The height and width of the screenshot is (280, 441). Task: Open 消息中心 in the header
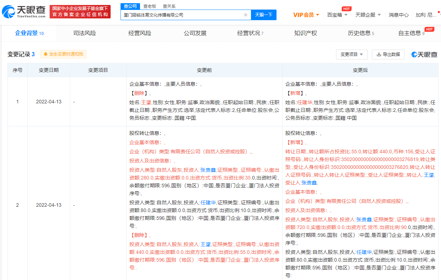(398, 15)
